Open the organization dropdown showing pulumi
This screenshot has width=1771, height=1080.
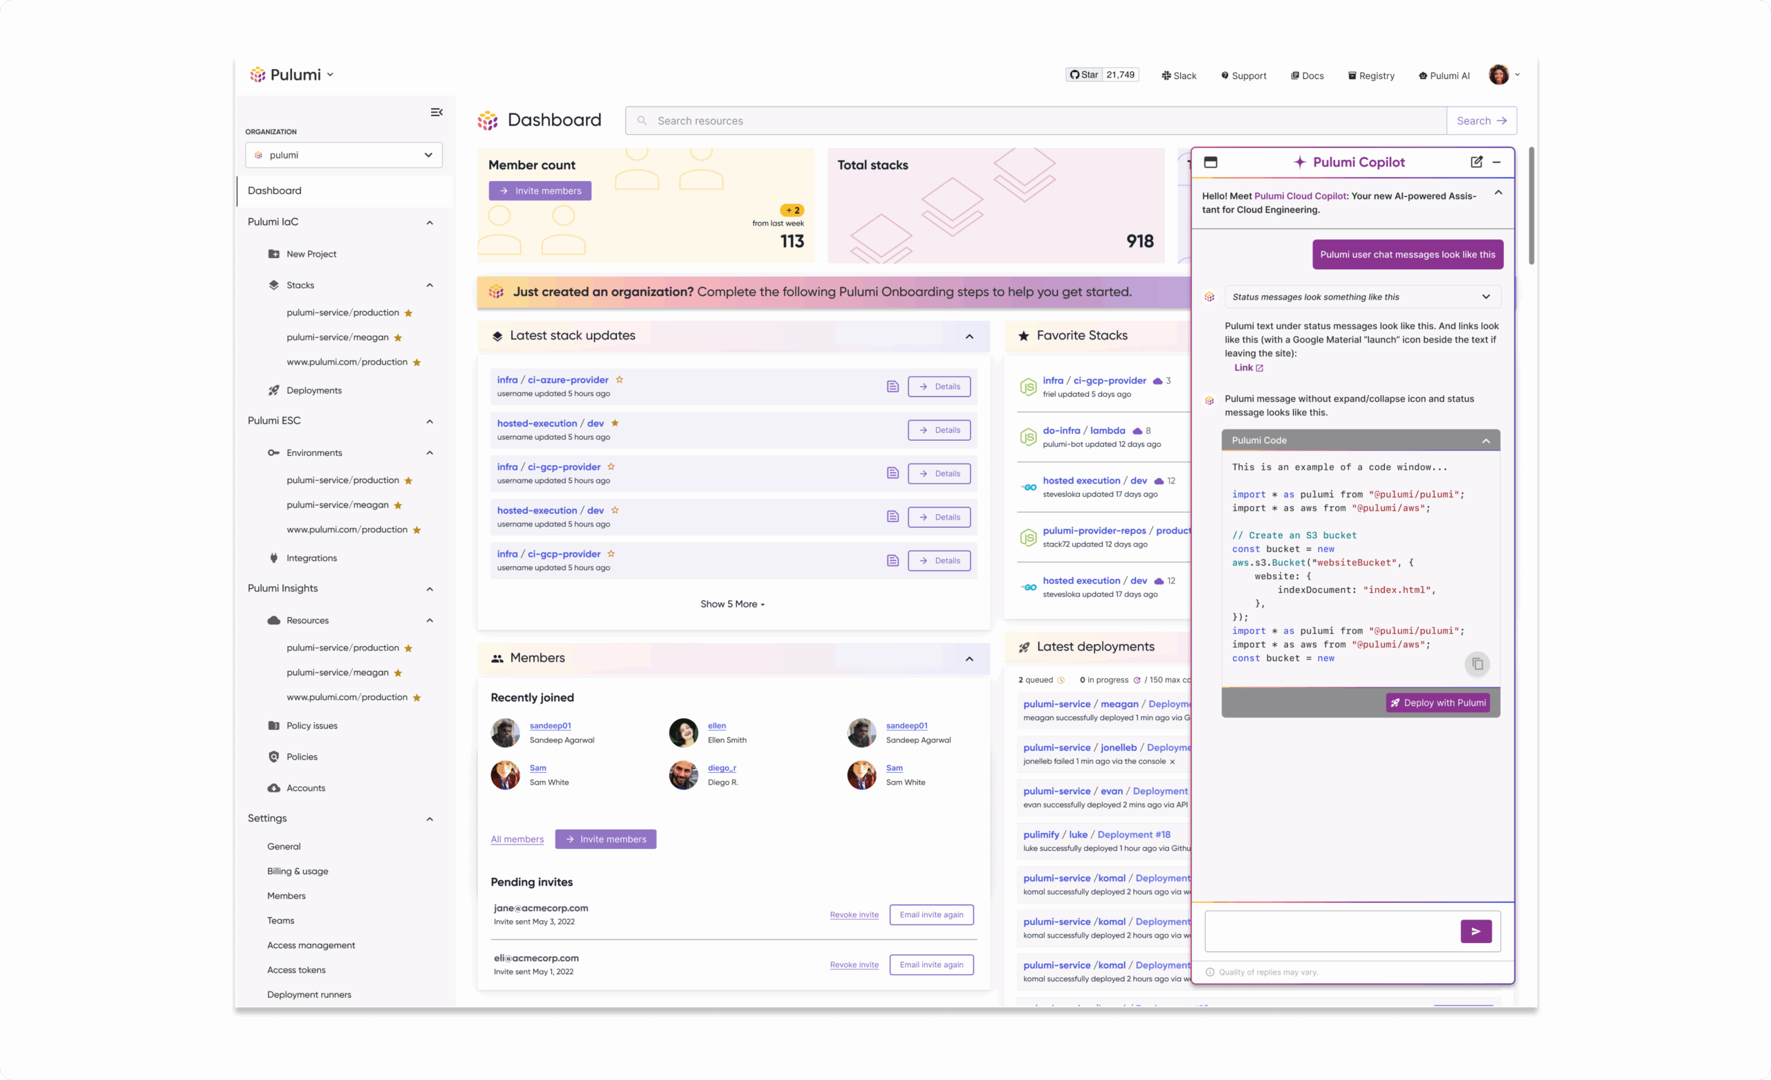point(344,154)
